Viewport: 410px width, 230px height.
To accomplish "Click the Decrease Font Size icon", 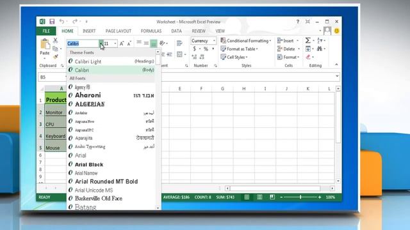I will coord(129,43).
